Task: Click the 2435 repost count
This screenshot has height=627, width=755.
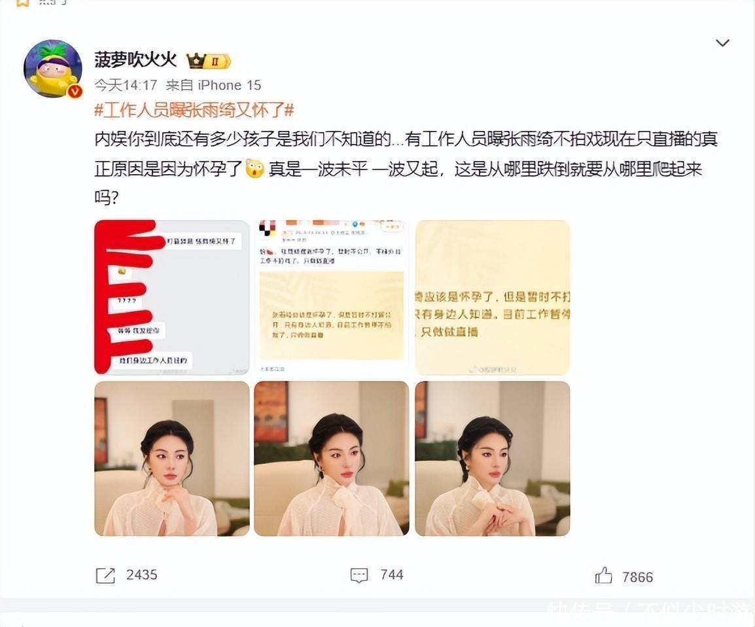Action: click(x=141, y=575)
